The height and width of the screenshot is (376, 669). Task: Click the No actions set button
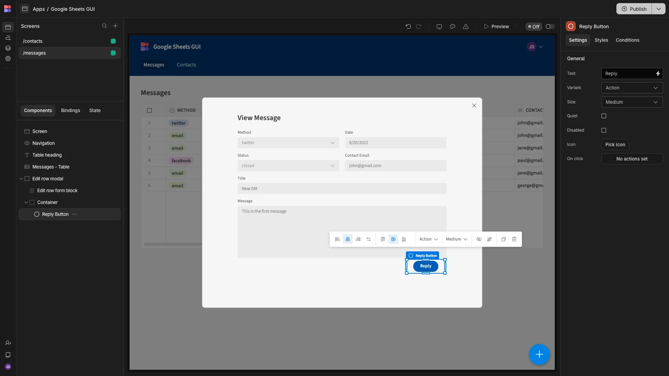coord(632,159)
